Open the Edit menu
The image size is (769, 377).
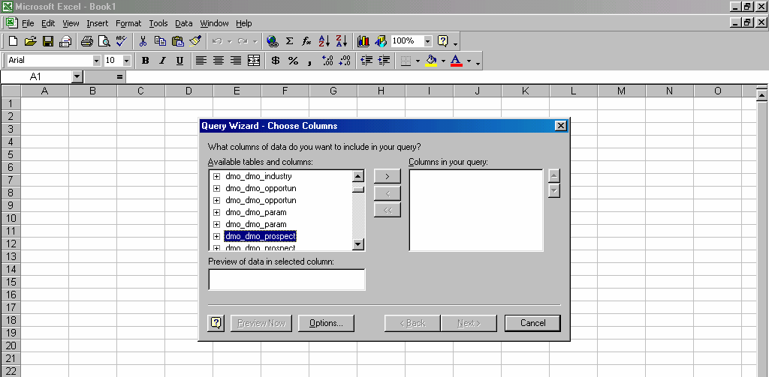click(x=48, y=23)
